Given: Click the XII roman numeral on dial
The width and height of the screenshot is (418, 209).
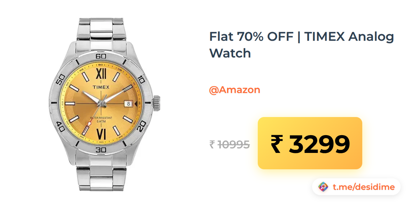Looking at the screenshot, I should (x=101, y=74).
